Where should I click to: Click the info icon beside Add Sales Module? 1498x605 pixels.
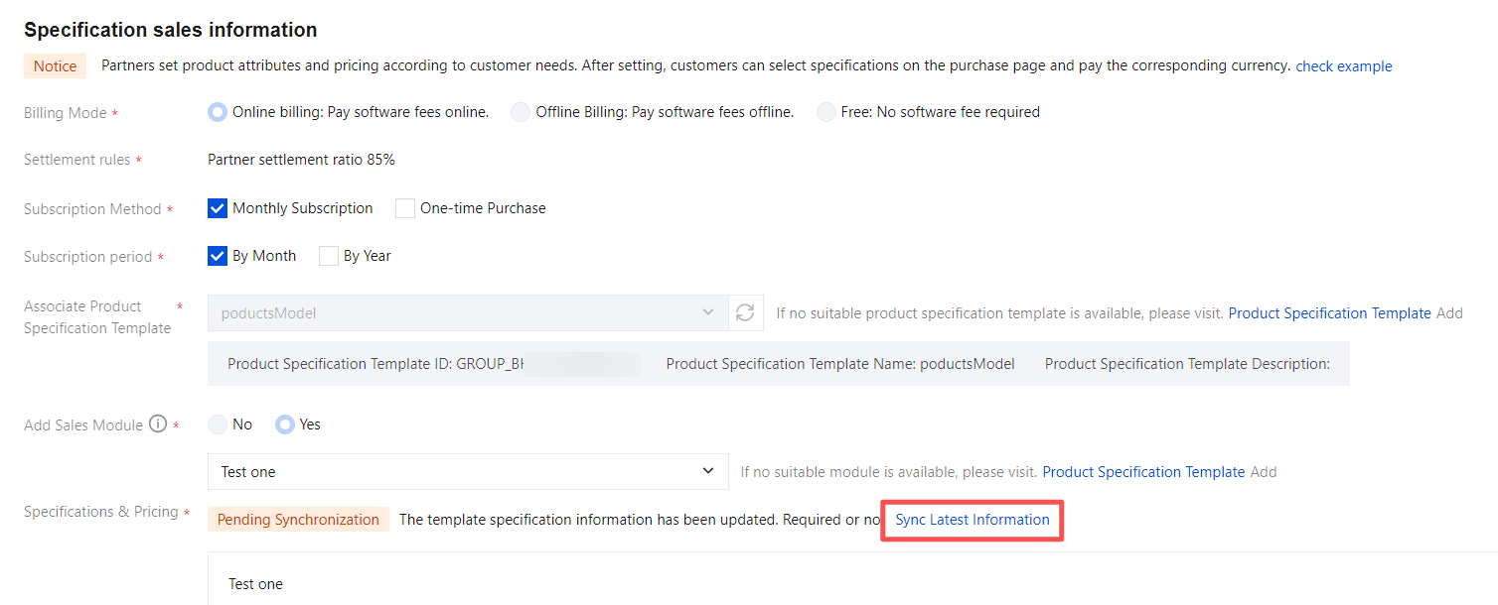pos(157,424)
